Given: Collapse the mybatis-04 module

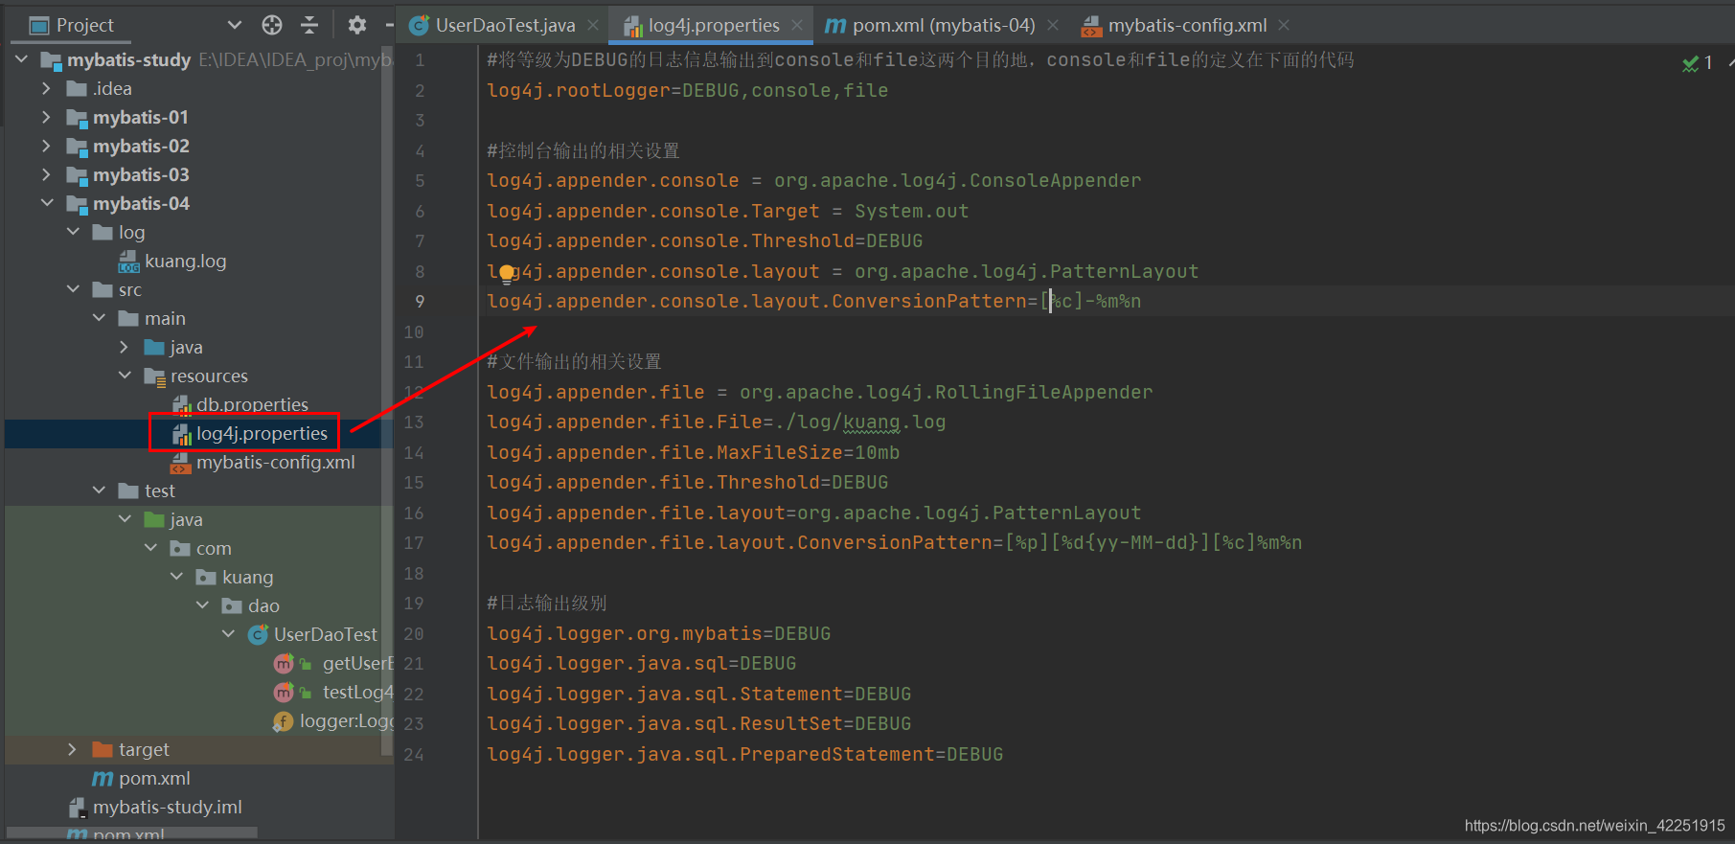Looking at the screenshot, I should (47, 203).
